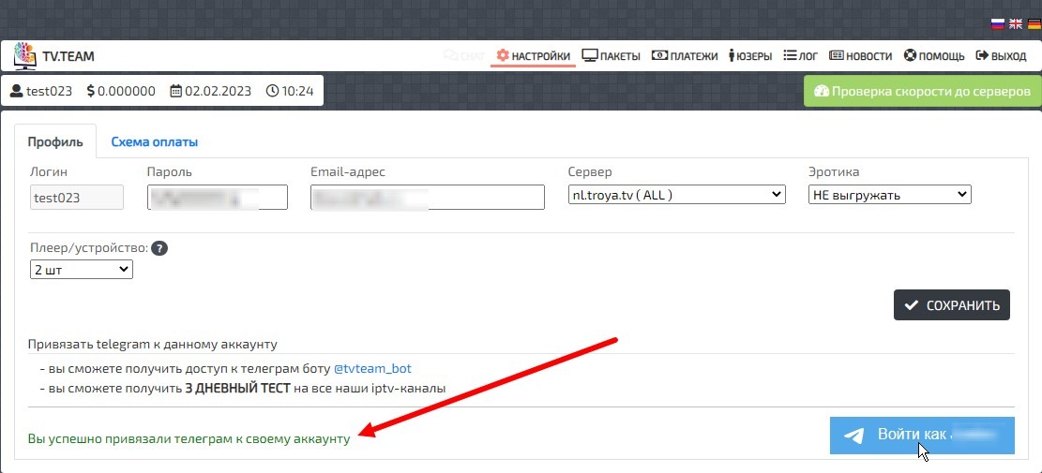Click the balance dollar amount indicator
Screen dimensions: 1042x473
click(121, 91)
